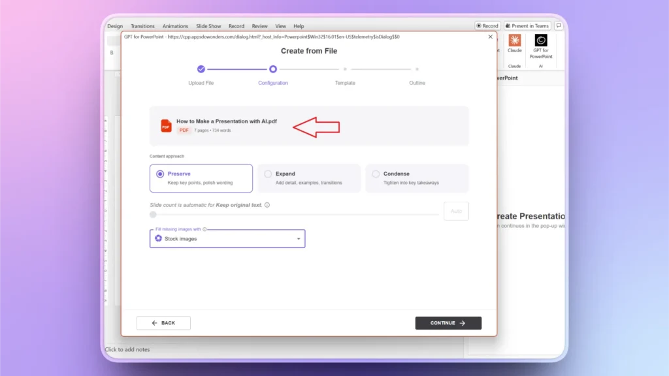669x376 pixels.
Task: Click the Outline step label
Action: tap(417, 83)
